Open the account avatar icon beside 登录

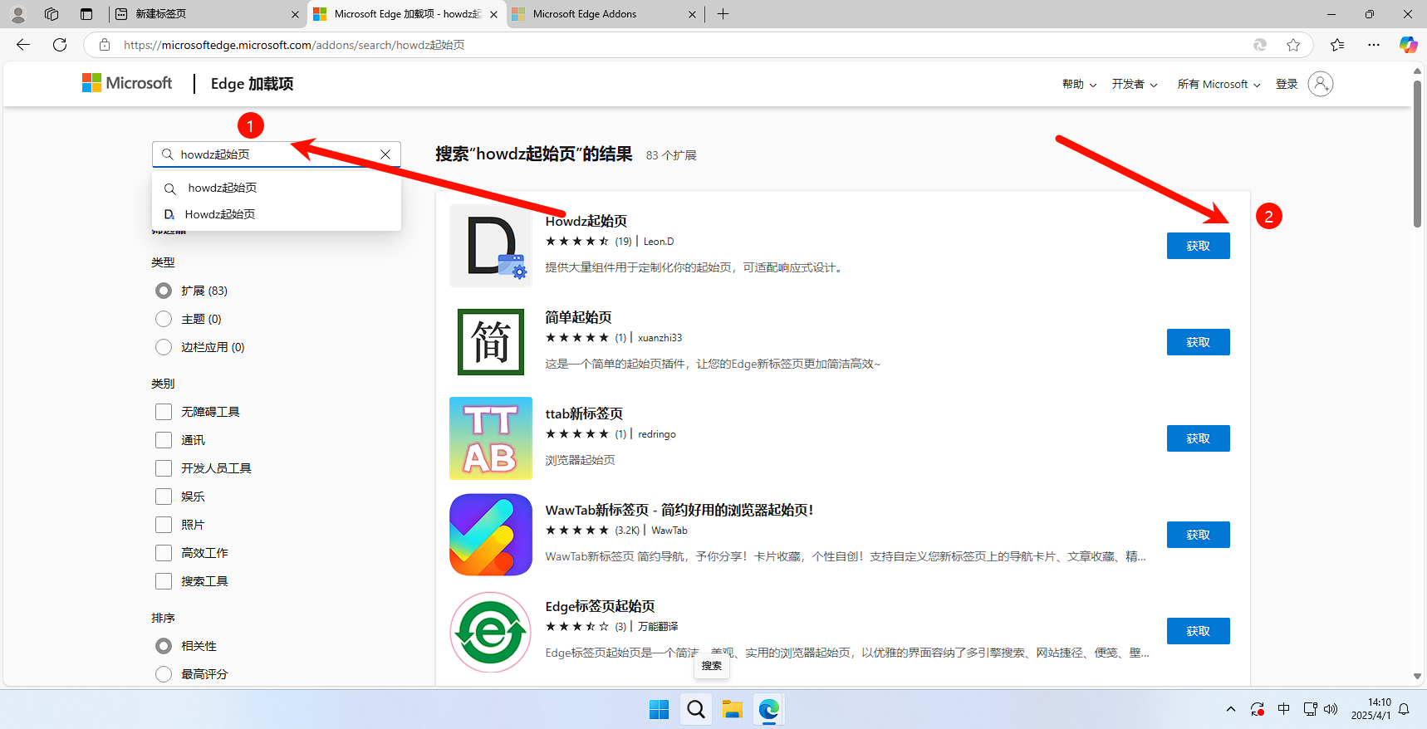[1321, 84]
